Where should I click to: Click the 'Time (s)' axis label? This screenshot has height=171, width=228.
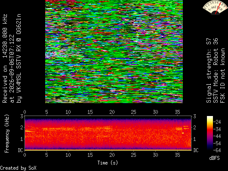(x=108, y=163)
